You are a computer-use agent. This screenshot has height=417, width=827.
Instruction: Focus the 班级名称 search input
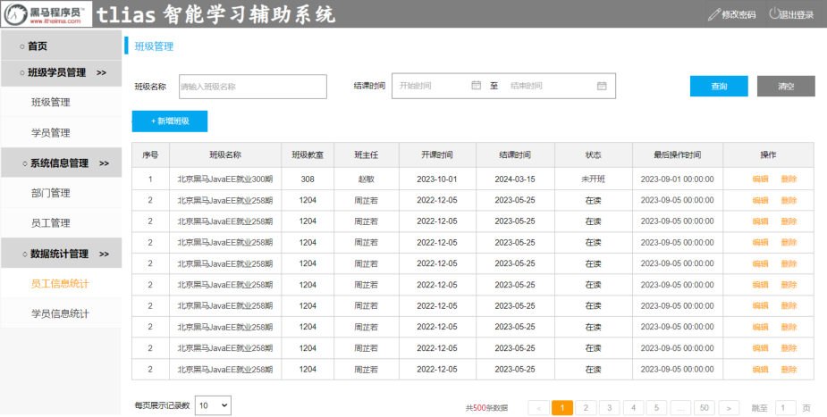253,87
